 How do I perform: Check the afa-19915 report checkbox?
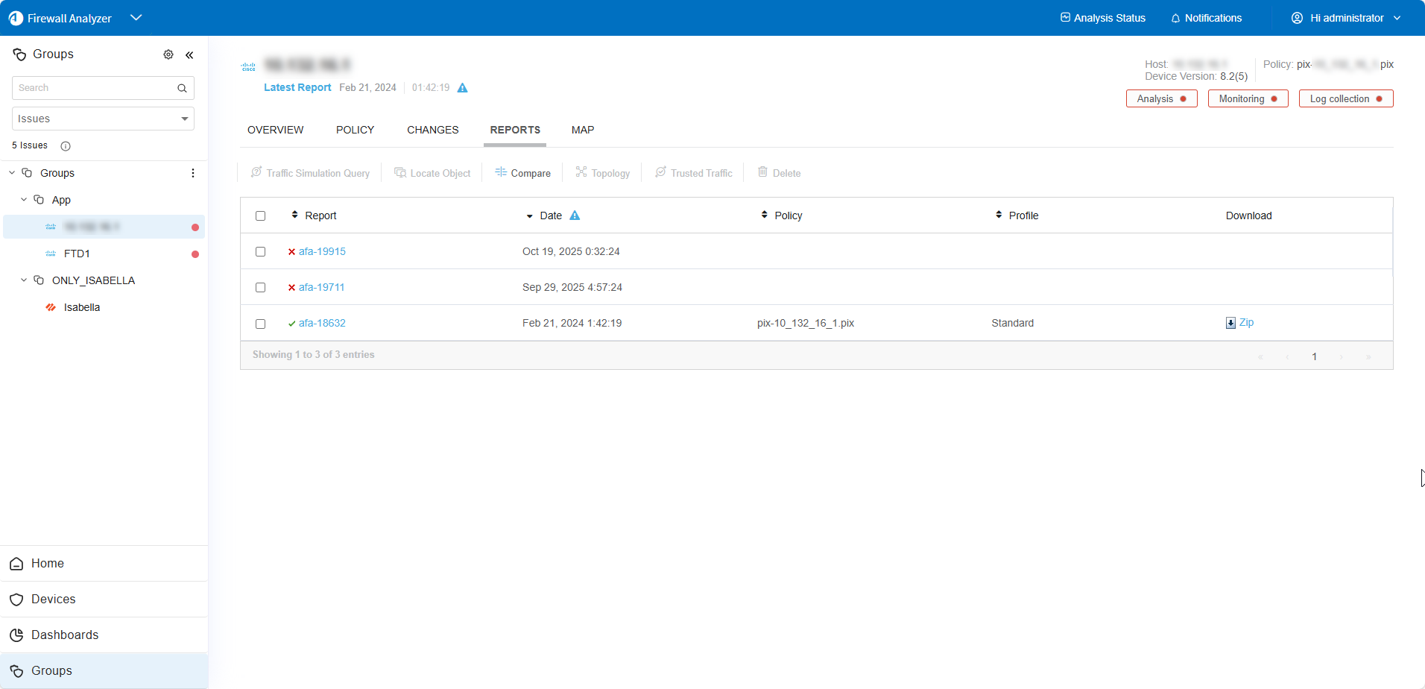point(261,252)
